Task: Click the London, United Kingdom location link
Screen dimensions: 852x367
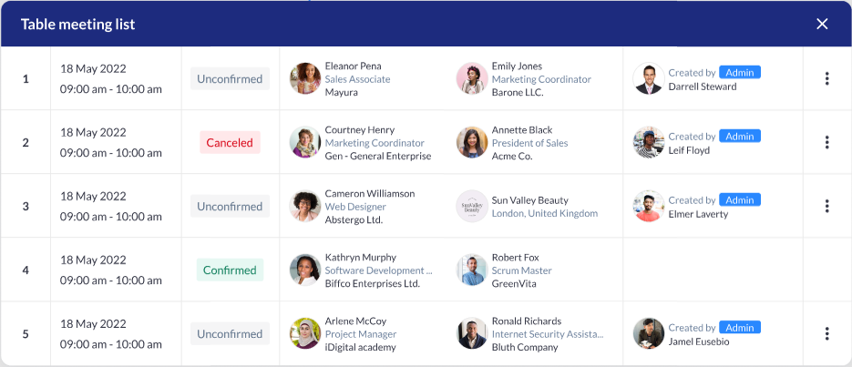Action: (x=544, y=213)
